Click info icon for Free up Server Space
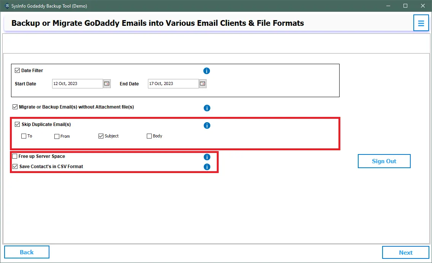432x263 pixels. pos(207,157)
